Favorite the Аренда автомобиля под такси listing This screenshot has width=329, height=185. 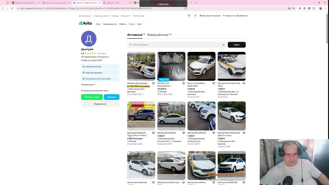click(x=244, y=83)
